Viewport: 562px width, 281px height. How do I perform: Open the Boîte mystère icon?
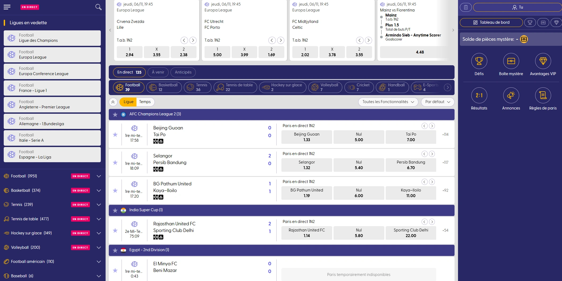click(x=511, y=61)
